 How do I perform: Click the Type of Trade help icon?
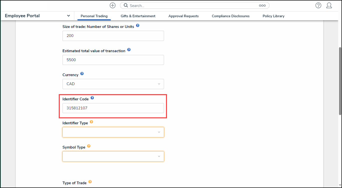tap(90, 182)
